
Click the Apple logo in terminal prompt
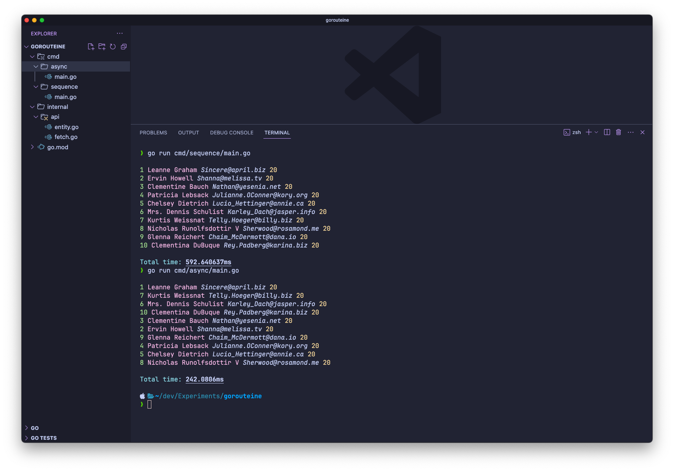143,396
